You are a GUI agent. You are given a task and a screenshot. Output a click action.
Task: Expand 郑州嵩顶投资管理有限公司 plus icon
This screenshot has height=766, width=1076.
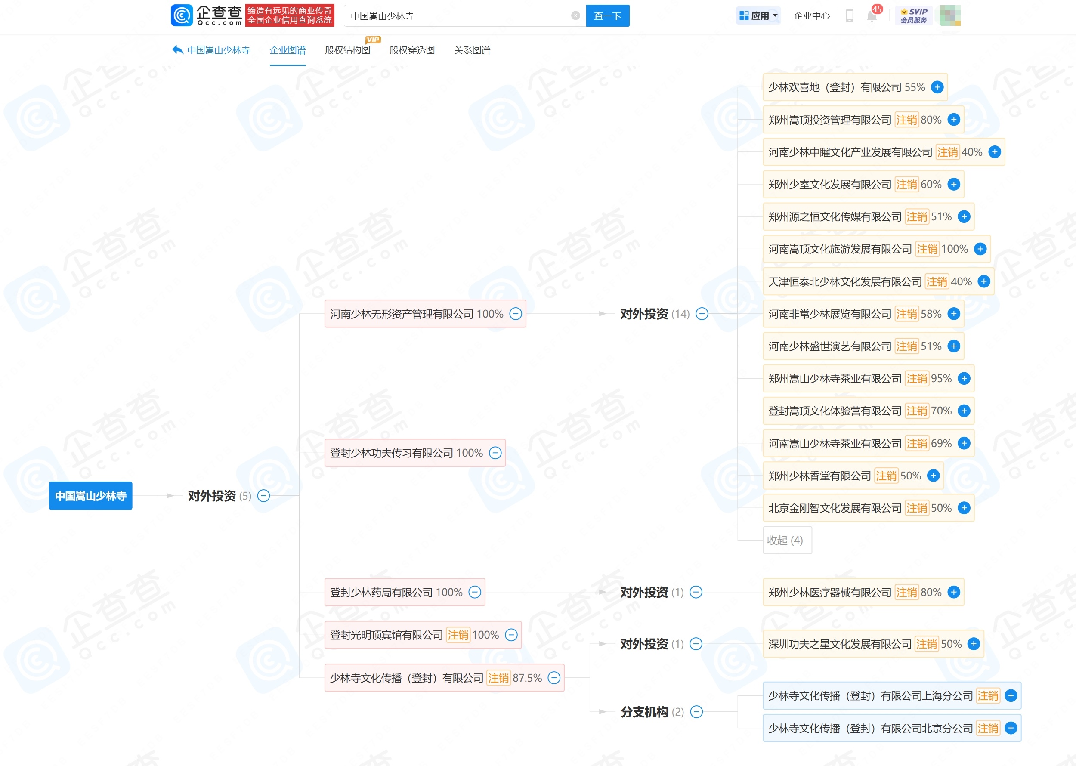pos(953,120)
